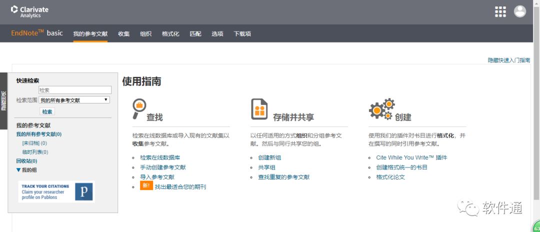The width and height of the screenshot is (540, 232).
Task: Click 导入参考文献 link
Action: pos(157,177)
